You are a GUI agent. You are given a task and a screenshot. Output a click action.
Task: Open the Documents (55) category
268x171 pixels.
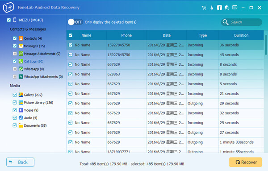[x=35, y=125]
